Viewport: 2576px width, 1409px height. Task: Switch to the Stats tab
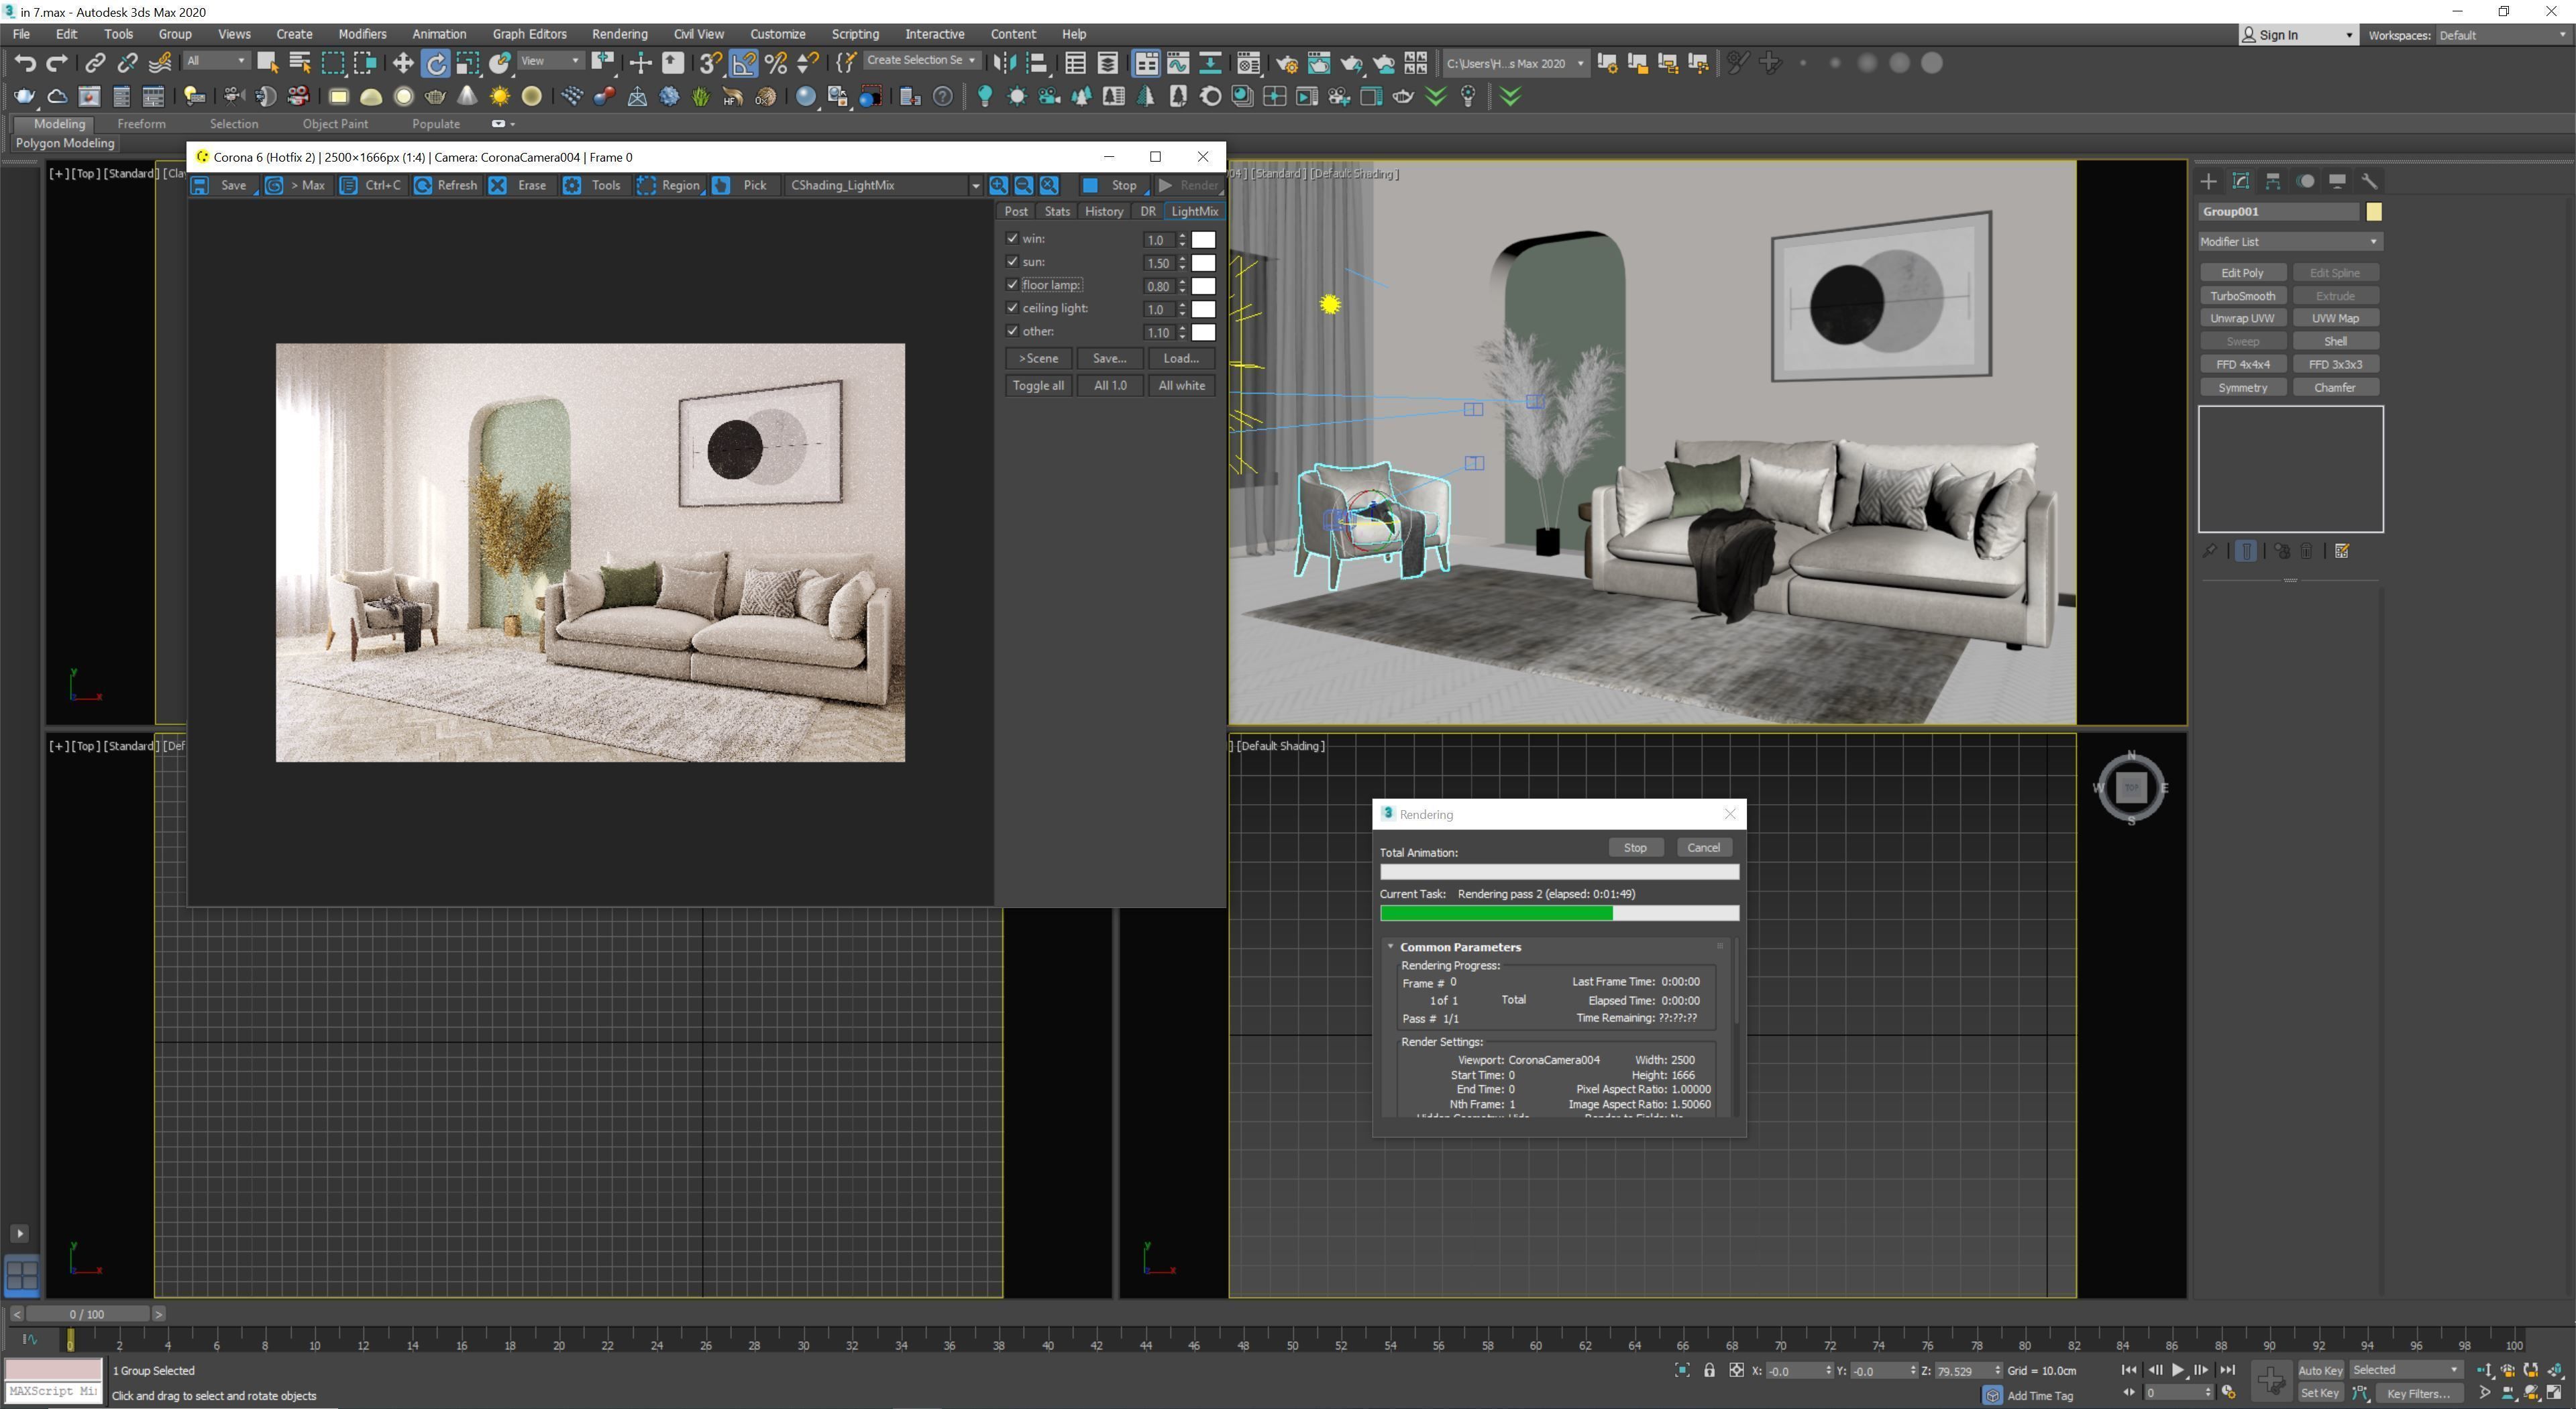point(1056,211)
